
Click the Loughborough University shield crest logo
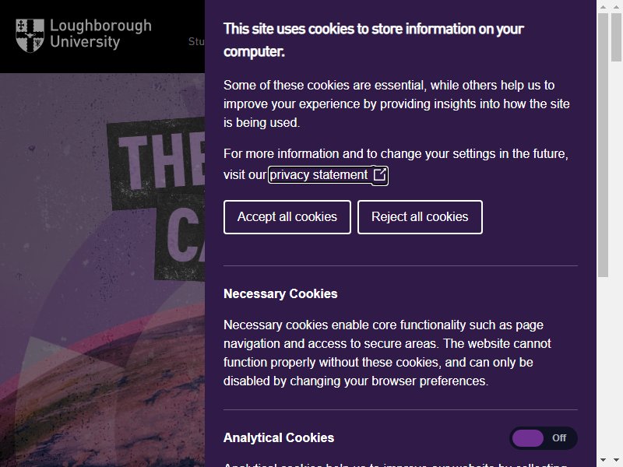(30, 35)
